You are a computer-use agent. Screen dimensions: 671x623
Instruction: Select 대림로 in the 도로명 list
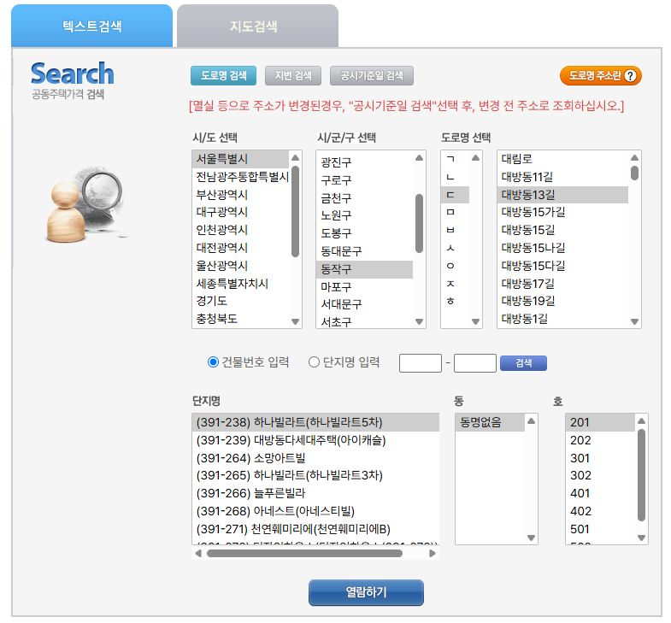[562, 159]
